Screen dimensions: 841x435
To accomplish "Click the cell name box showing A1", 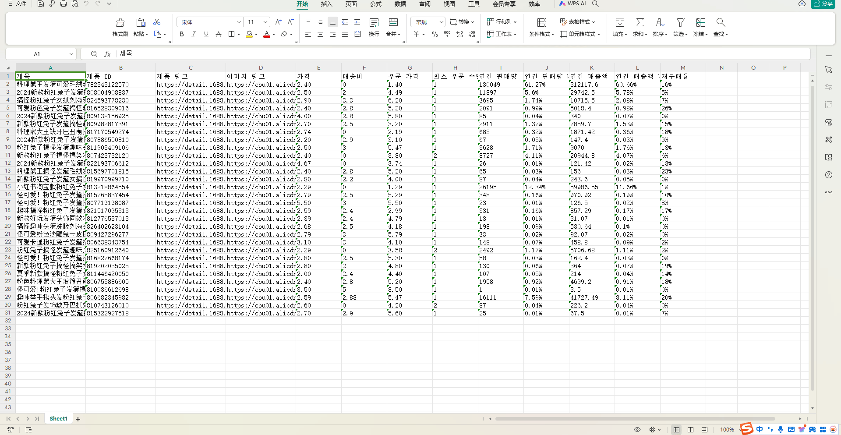I will (x=41, y=54).
